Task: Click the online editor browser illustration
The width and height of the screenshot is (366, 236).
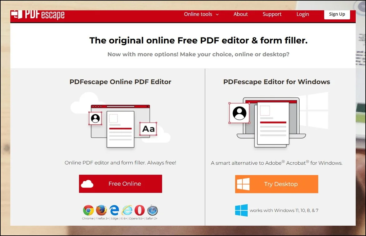Action: (121, 123)
